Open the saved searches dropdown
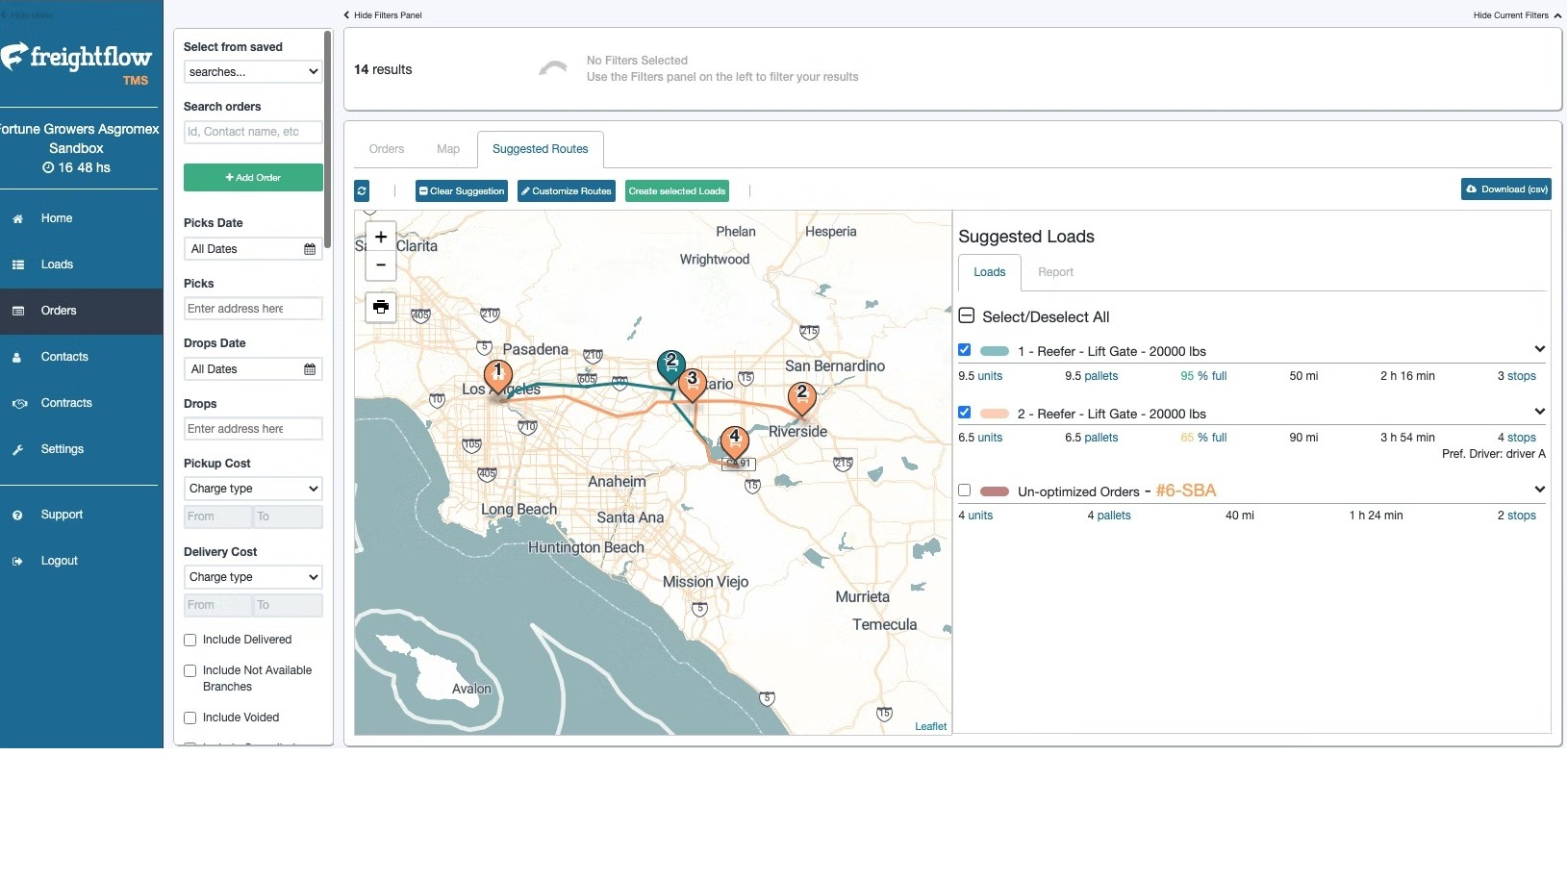Screen dimensions: 1567x881 point(252,71)
